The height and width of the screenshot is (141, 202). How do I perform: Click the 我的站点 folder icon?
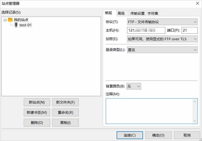(10, 20)
